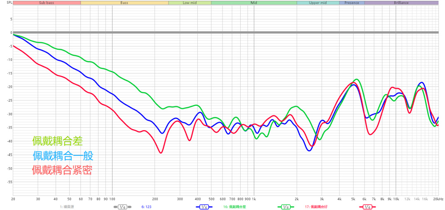
Task: Click the grey 1/6 smoothing swatch for 噪音源
Action: 122,207
